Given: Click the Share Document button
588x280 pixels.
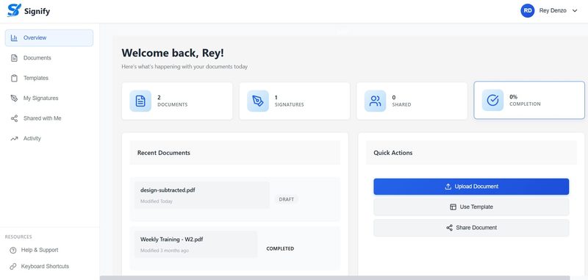Looking at the screenshot, I should click(x=471, y=228).
